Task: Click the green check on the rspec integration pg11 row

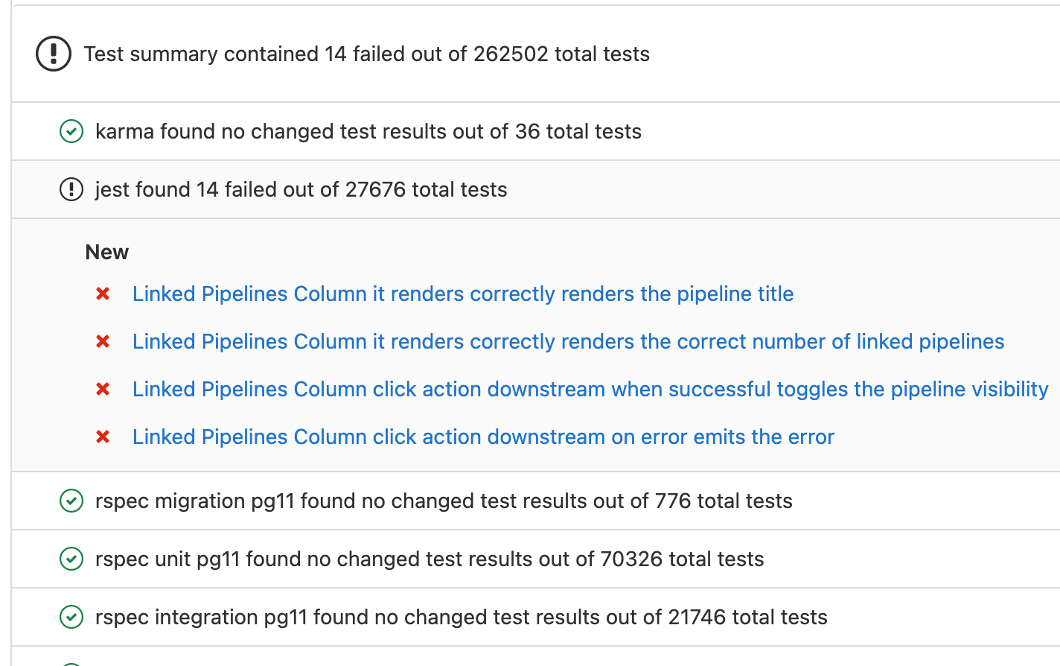Action: (x=71, y=617)
